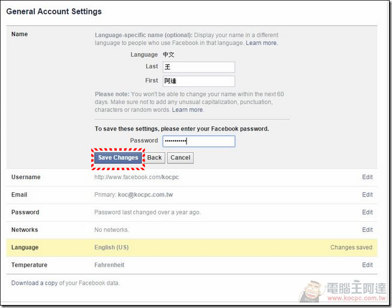Click into the Password field

[199, 141]
